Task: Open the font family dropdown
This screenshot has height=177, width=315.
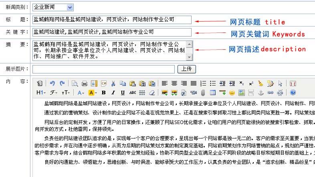Action: 53,93
